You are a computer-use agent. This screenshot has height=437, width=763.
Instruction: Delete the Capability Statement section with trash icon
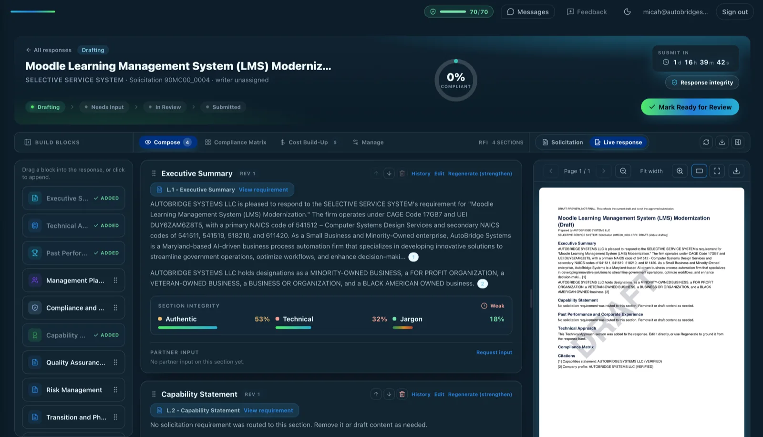click(x=402, y=394)
